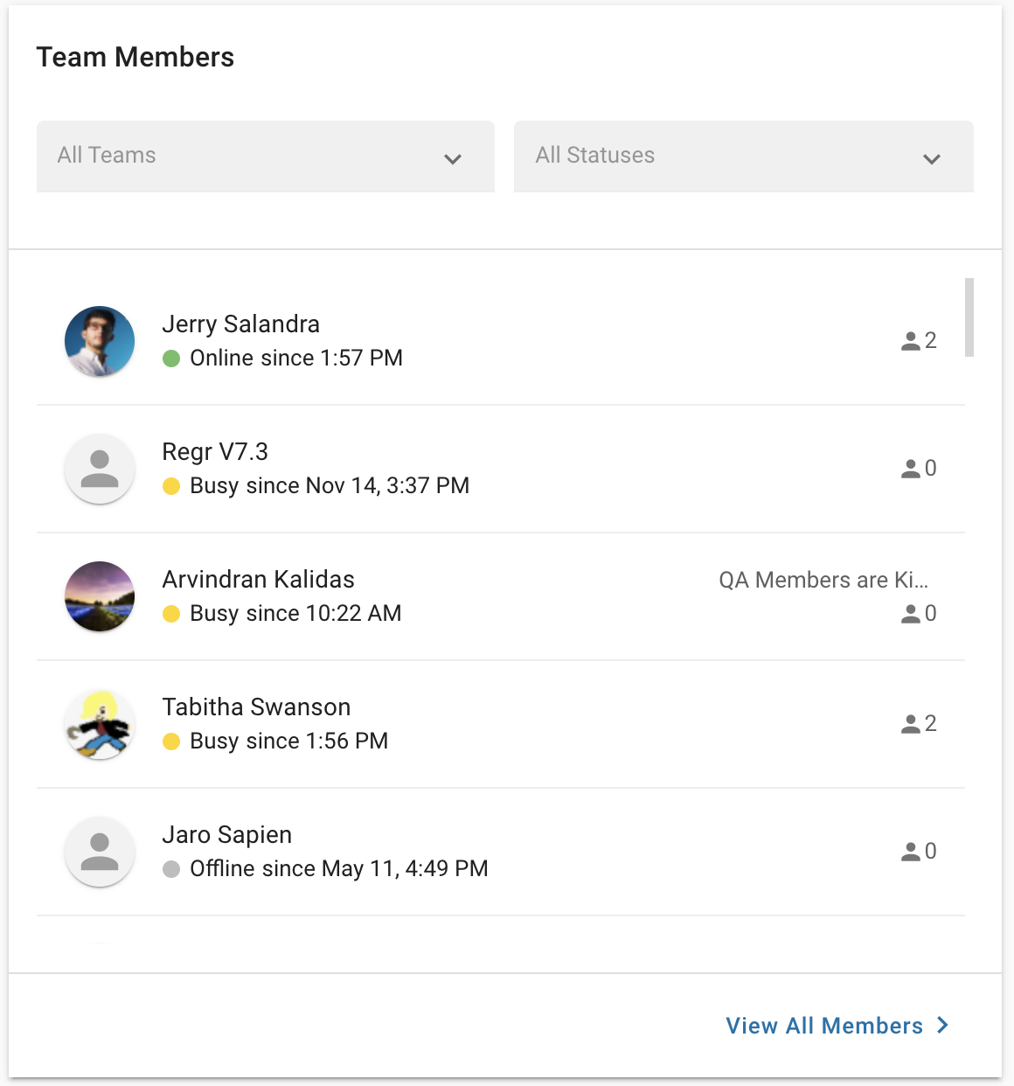Click person count icon for Regr V7.3
Image resolution: width=1014 pixels, height=1086 pixels.
pos(911,469)
